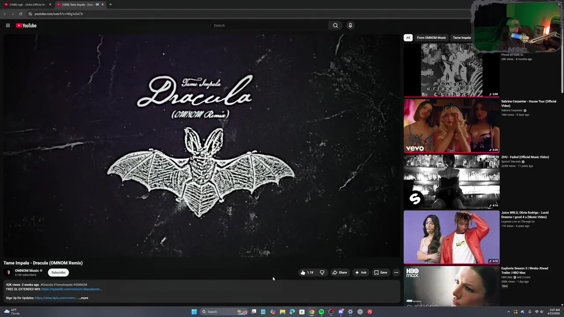Show hidden system tray icons
Image resolution: width=564 pixels, height=317 pixels.
click(508, 312)
